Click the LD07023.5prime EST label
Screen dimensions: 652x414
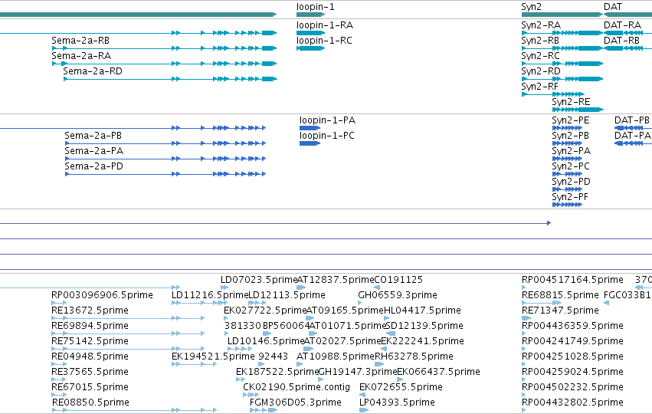point(259,280)
